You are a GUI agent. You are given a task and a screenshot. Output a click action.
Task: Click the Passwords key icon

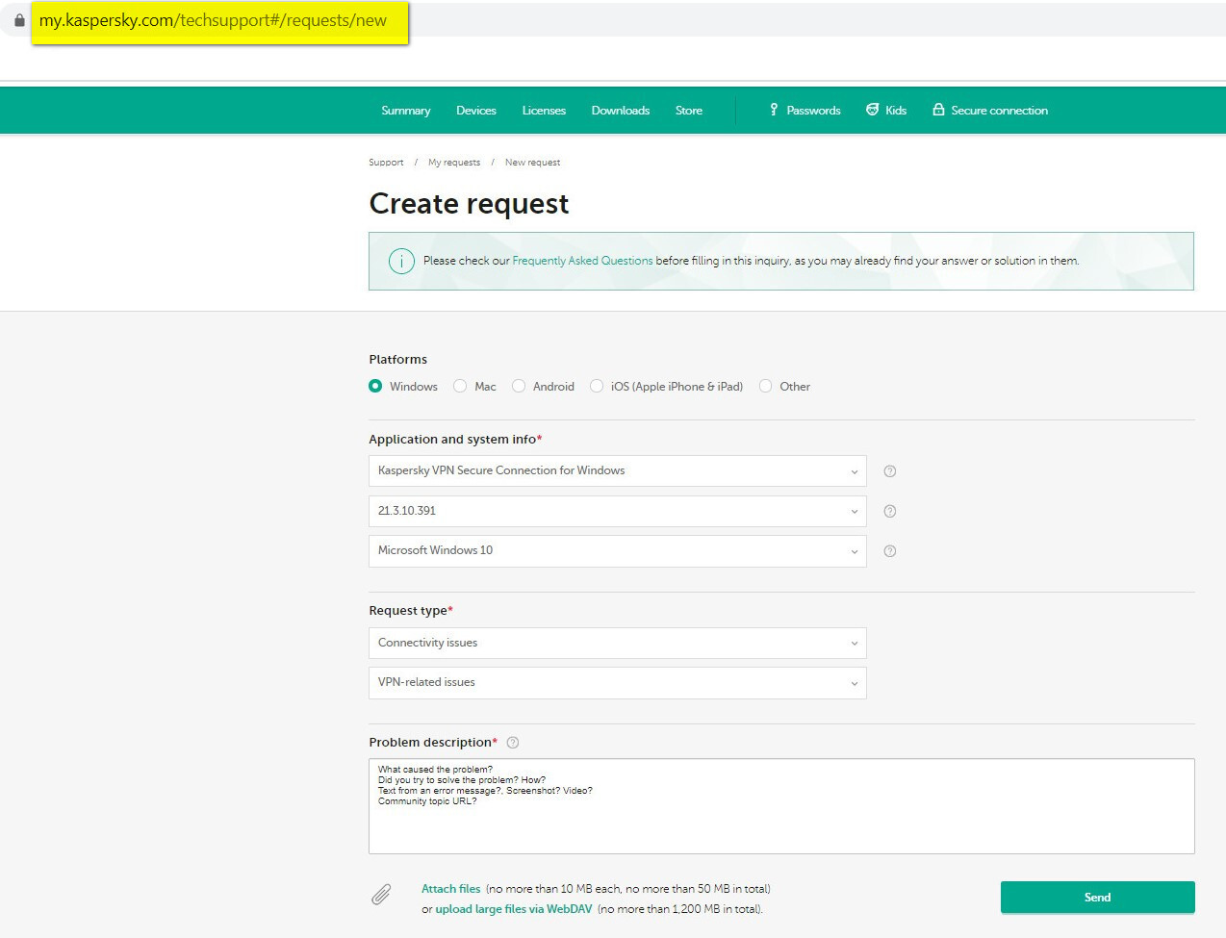[774, 110]
